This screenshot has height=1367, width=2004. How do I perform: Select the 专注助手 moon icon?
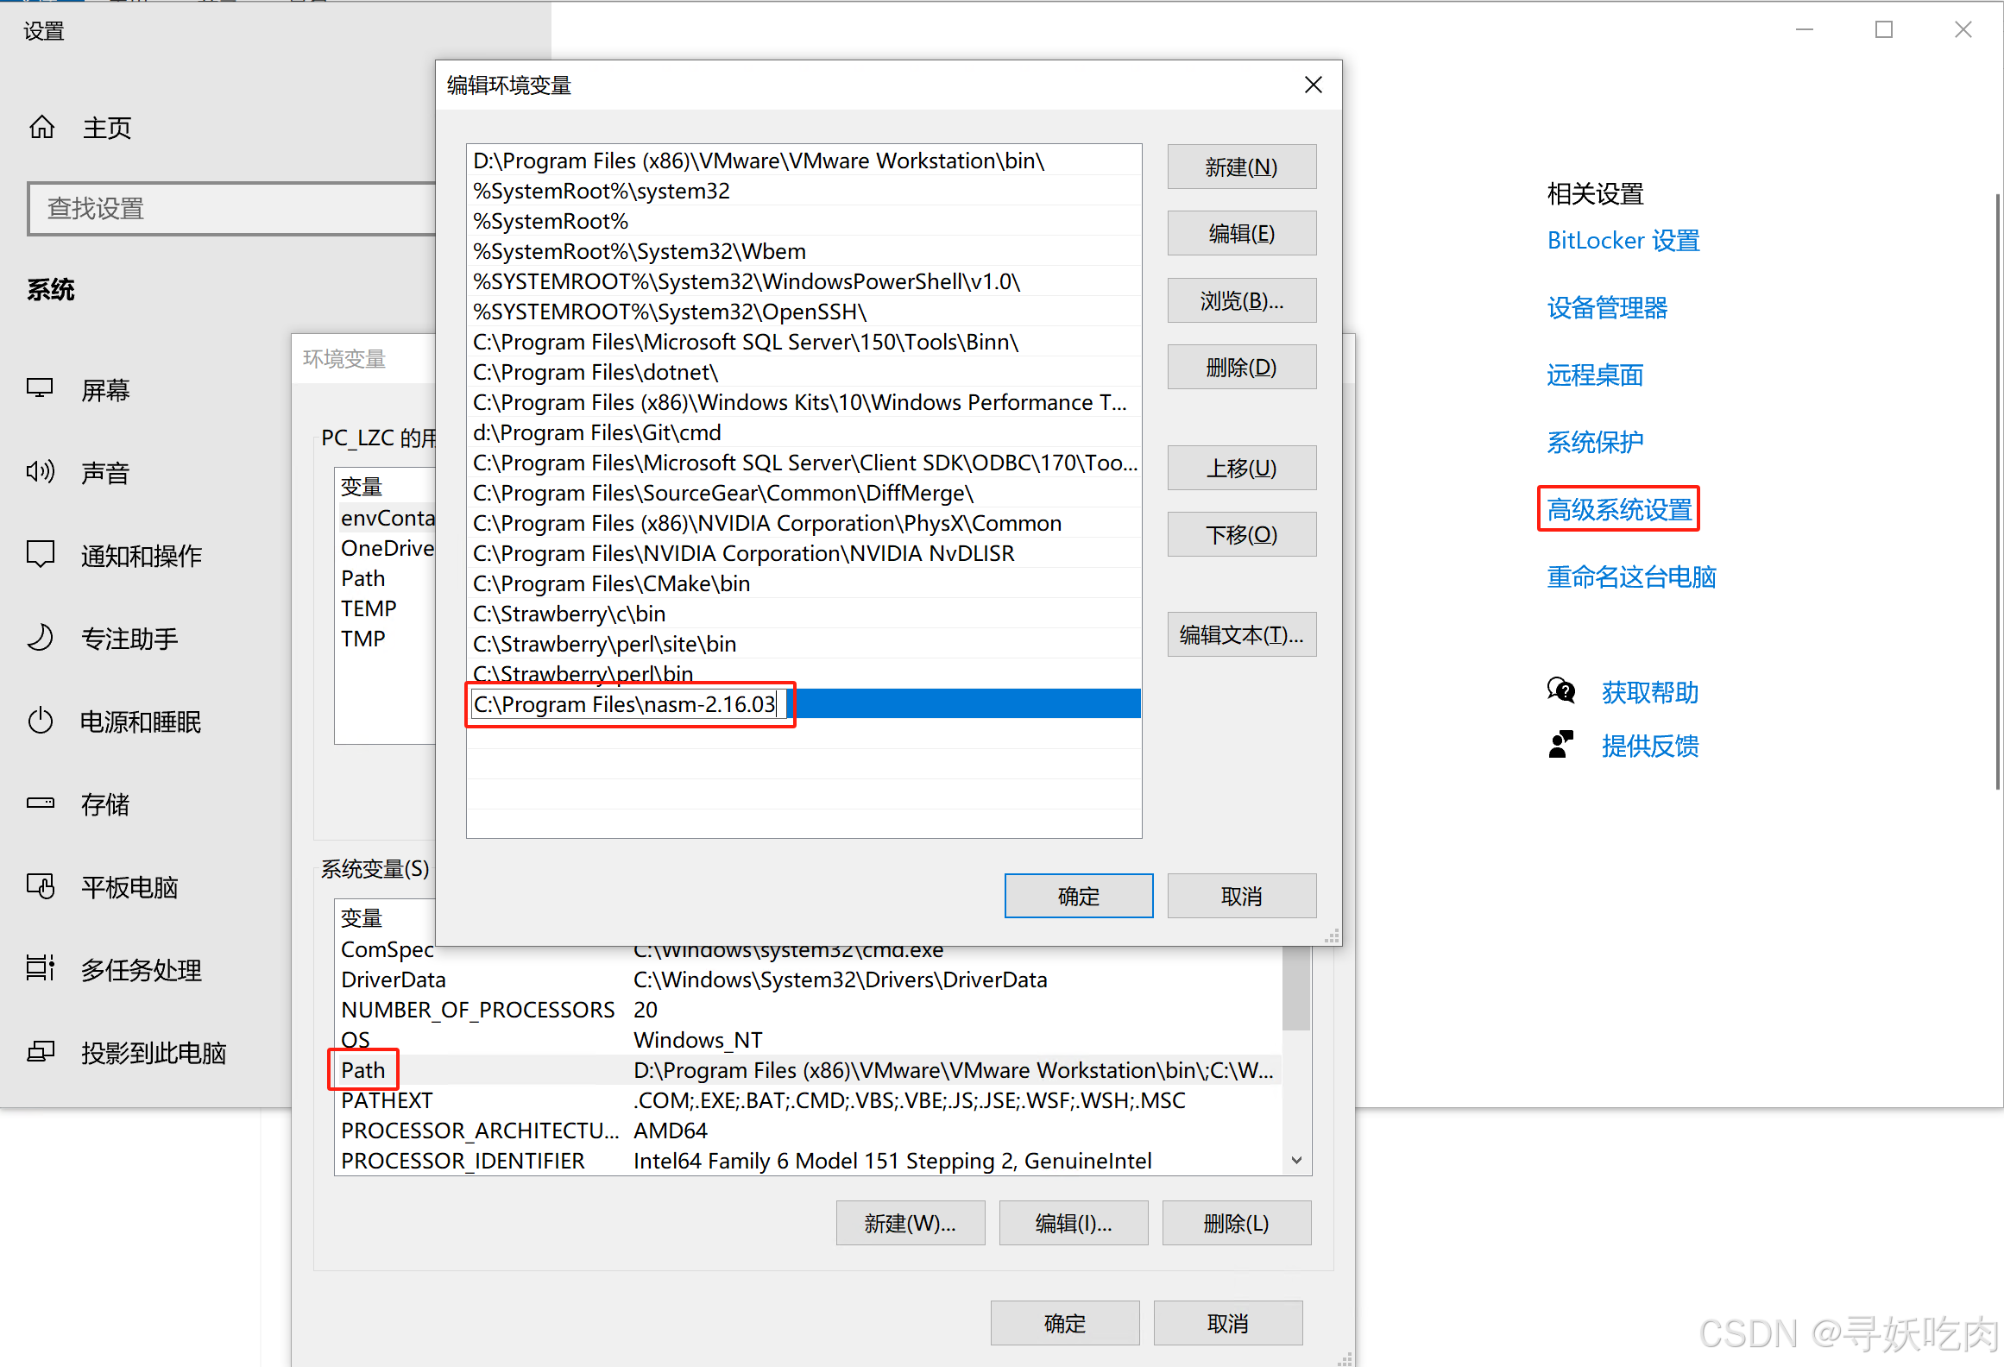click(40, 638)
